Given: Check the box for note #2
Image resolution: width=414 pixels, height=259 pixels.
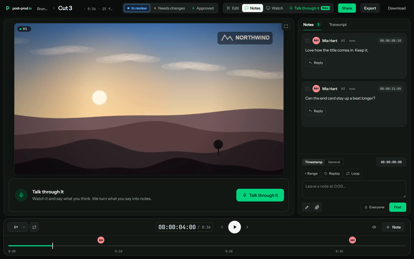Looking at the screenshot, I should pos(307,89).
